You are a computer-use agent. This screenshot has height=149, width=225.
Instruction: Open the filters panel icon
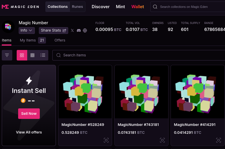(7, 55)
